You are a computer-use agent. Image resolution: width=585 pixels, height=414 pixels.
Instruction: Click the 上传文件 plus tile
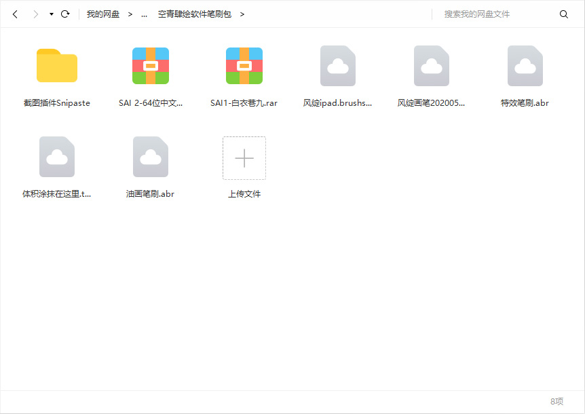[x=244, y=157]
